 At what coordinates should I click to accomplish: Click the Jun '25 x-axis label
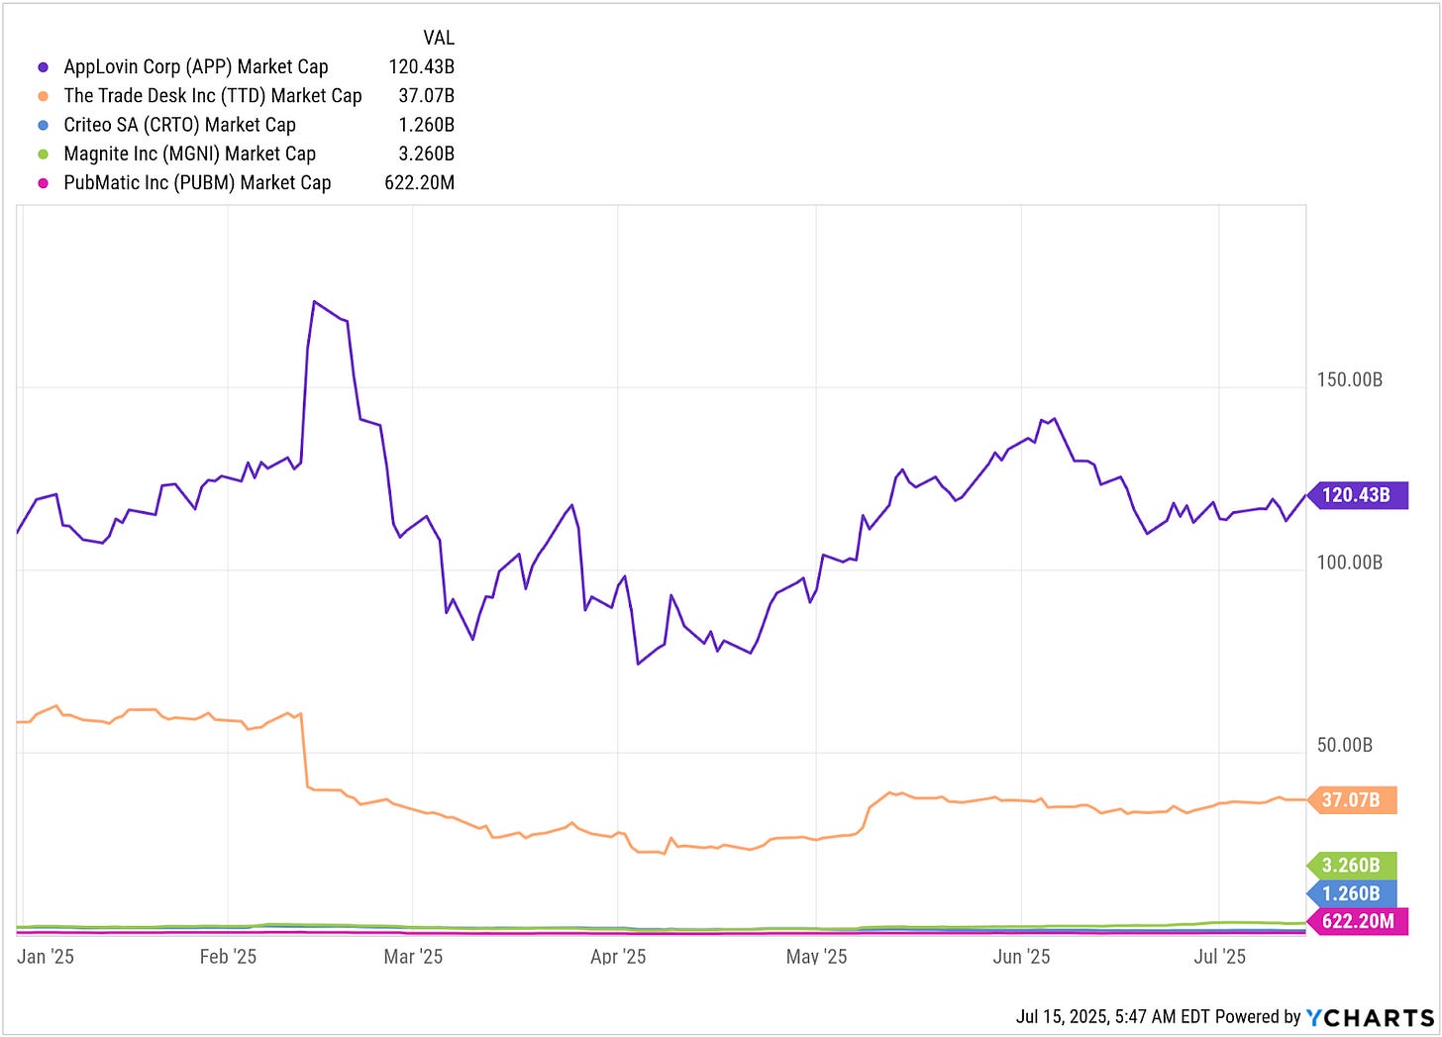[1021, 956]
